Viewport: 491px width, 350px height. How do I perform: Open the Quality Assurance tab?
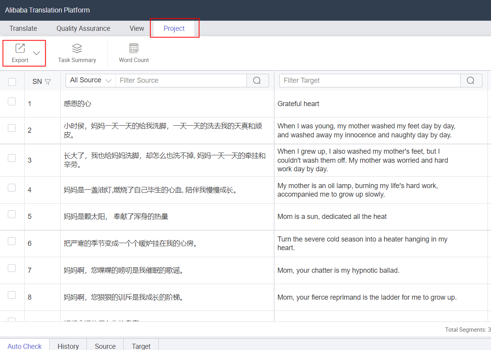tap(83, 28)
